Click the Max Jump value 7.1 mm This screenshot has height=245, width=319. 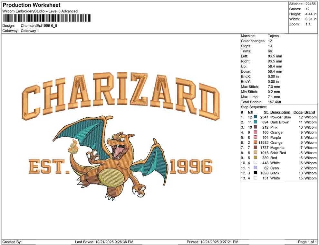[274, 97]
